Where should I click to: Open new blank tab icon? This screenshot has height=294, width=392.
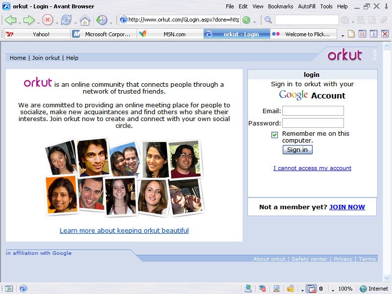coord(351,34)
